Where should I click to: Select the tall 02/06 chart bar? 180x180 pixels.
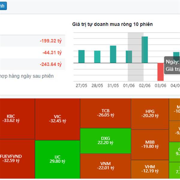[x=145, y=50]
